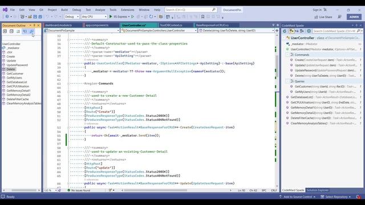Open the IIS Express launch target dropdown

[x=129, y=17]
